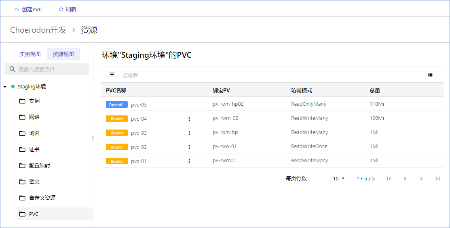Screen dimensions: 450x228
Task: Open the more-actions menu for pvc-01
Action: point(189,161)
